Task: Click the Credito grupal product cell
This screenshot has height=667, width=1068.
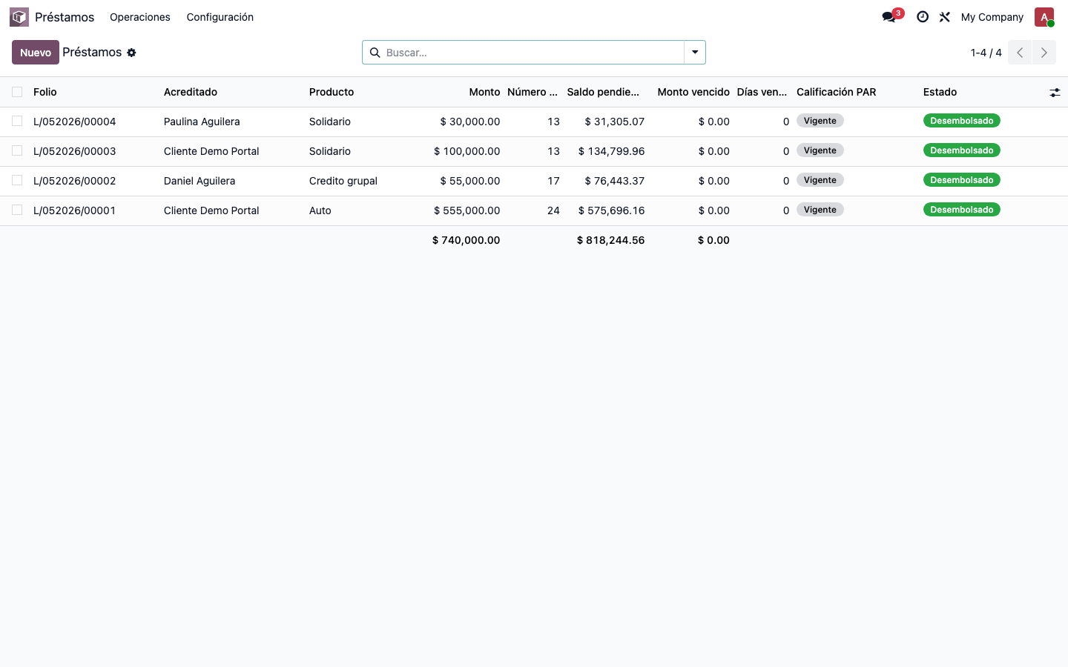Action: tap(343, 181)
